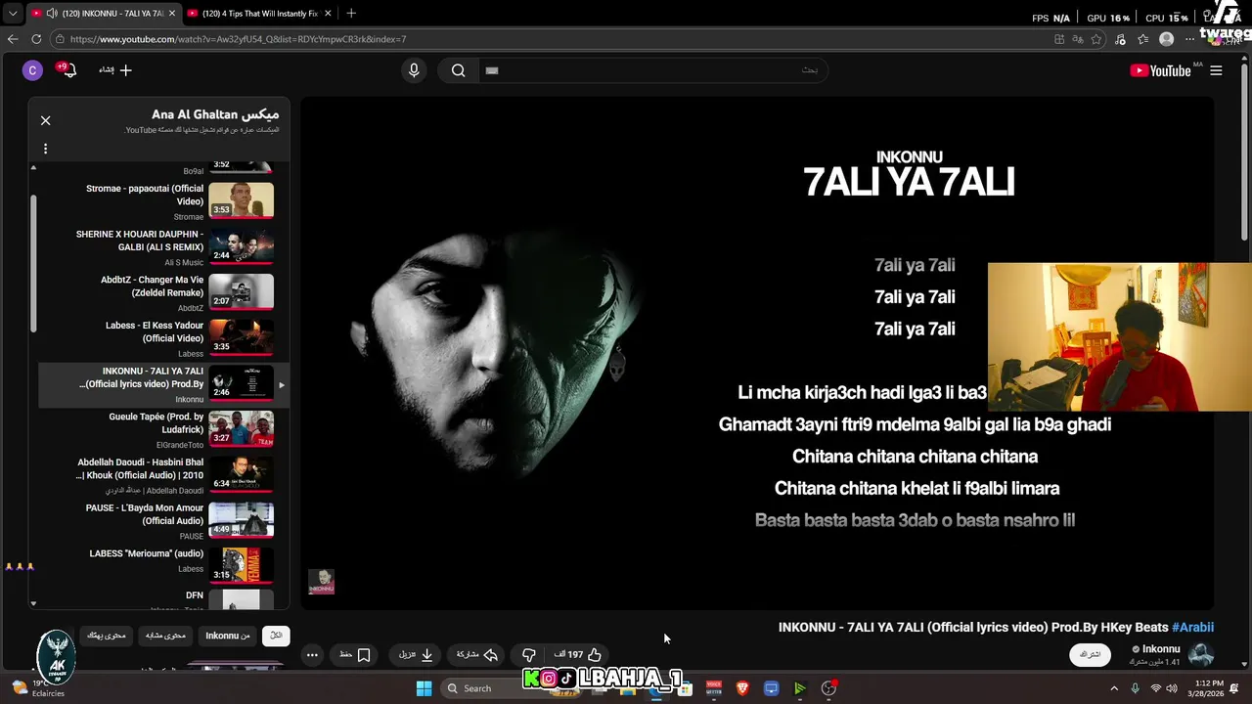Open the account avatar with letter C
The width and height of the screenshot is (1252, 704).
(x=32, y=70)
